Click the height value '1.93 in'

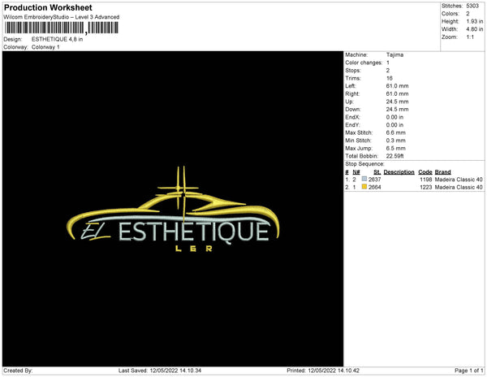pos(475,21)
